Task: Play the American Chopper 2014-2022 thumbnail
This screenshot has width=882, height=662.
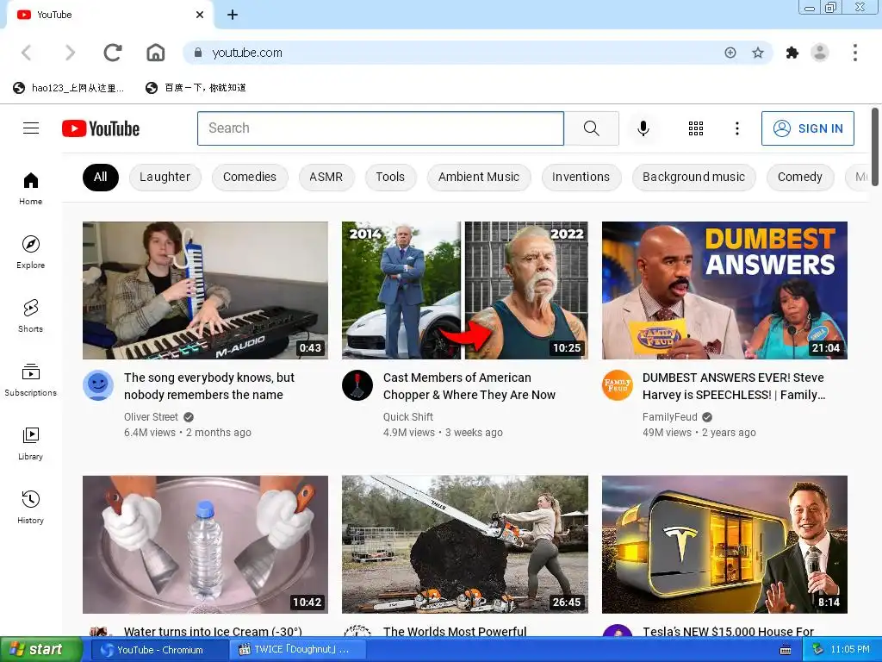Action: [x=465, y=290]
